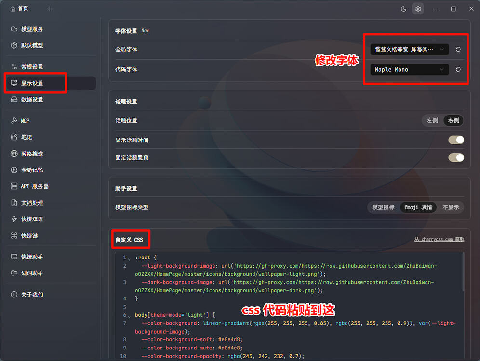
Task: Open the 模型服务 settings section
Action: coord(51,29)
